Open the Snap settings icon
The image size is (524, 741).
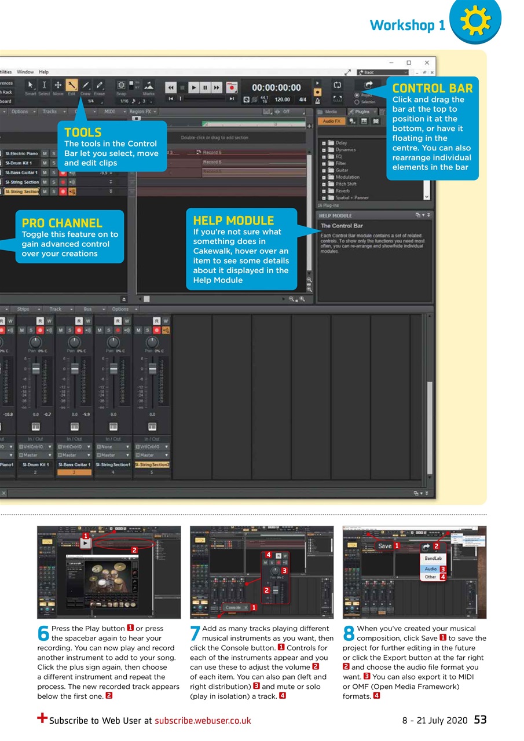pos(122,85)
